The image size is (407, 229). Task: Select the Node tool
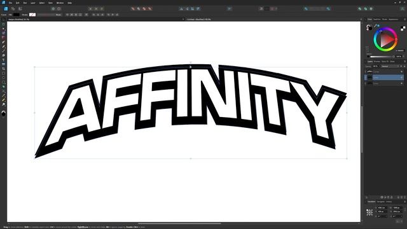(x=3, y=29)
